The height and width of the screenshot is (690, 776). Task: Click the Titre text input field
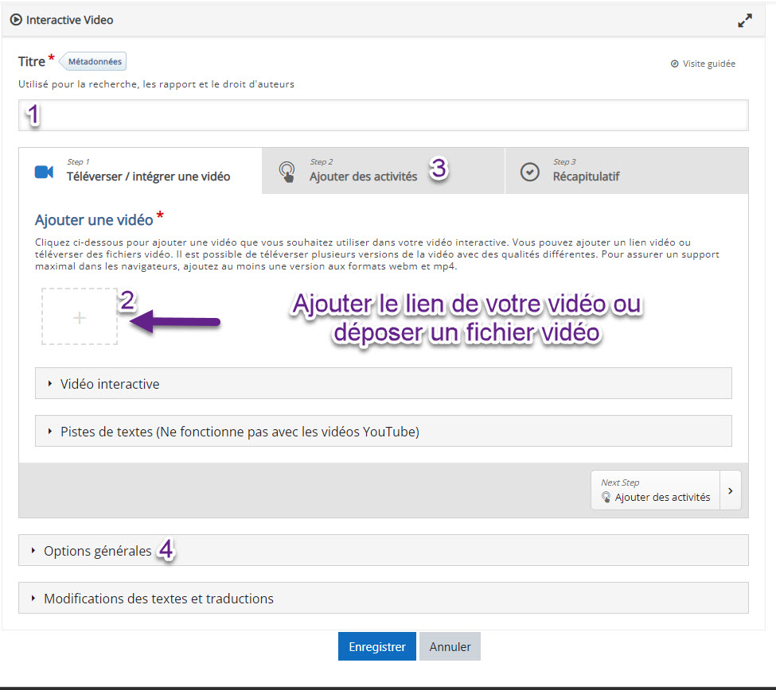tap(384, 115)
